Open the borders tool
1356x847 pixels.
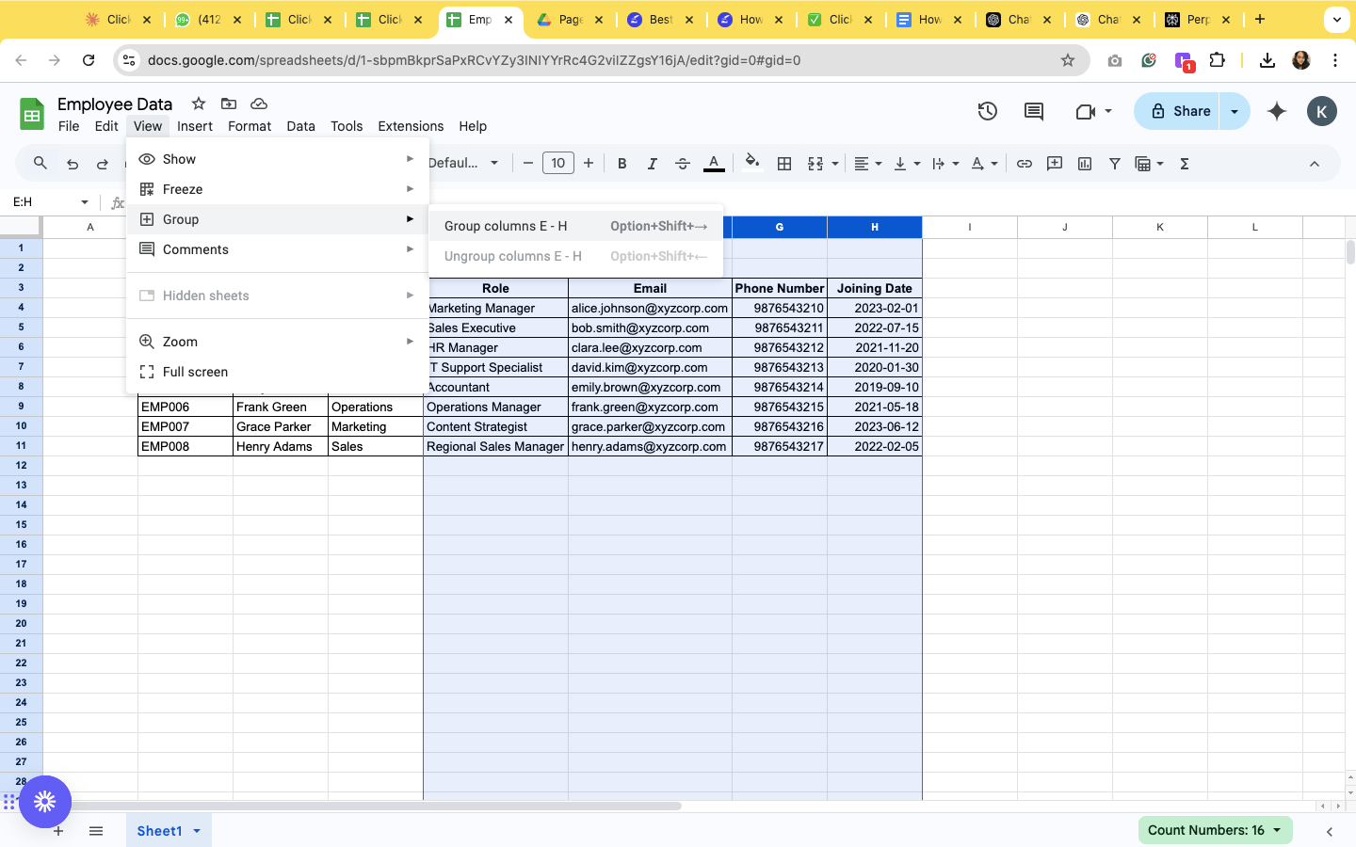tap(784, 163)
